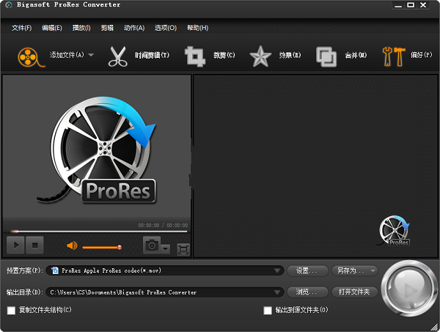Viewport: 440px width, 332px height.
Task: Open the Crop tool
Action: [194, 56]
